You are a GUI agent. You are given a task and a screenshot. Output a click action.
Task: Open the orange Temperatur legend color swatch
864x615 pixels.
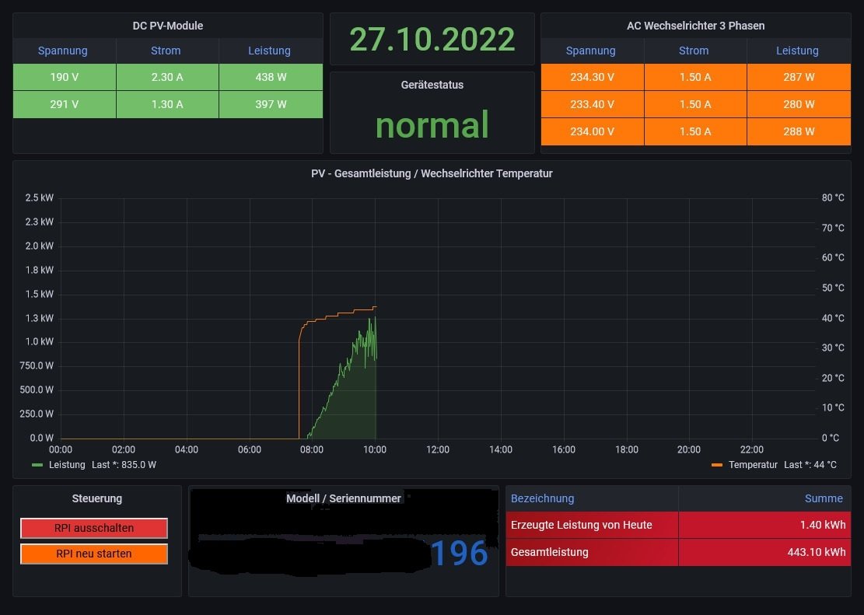point(717,465)
